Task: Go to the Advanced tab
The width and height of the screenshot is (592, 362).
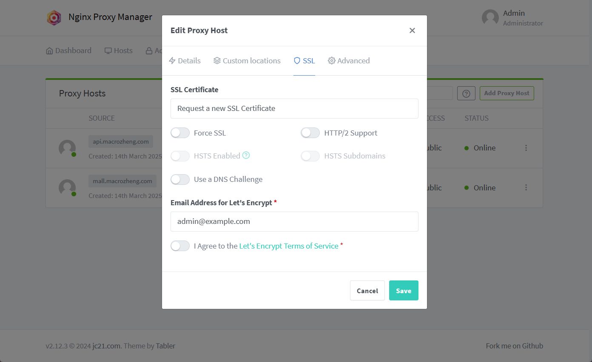Action: (x=349, y=61)
